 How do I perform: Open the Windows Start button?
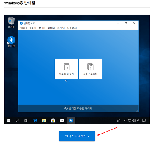tap(8, 120)
